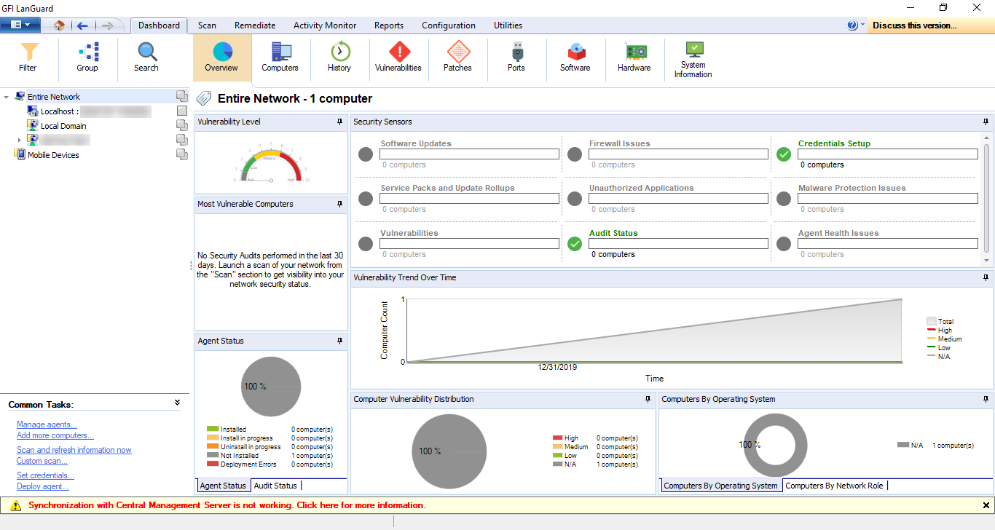
Task: Open dropdown arrow next to help icon
Action: tap(862, 25)
